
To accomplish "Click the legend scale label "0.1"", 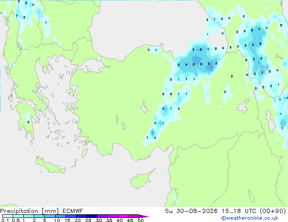I will [x=5, y=220].
